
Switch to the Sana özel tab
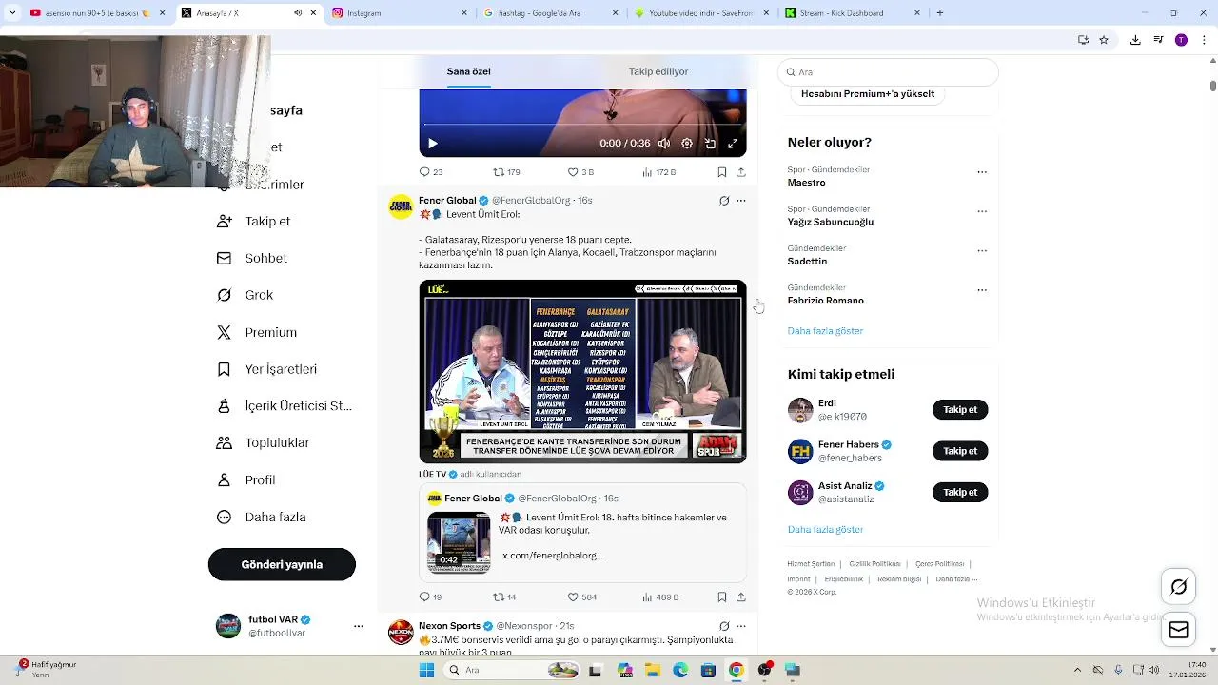469,71
